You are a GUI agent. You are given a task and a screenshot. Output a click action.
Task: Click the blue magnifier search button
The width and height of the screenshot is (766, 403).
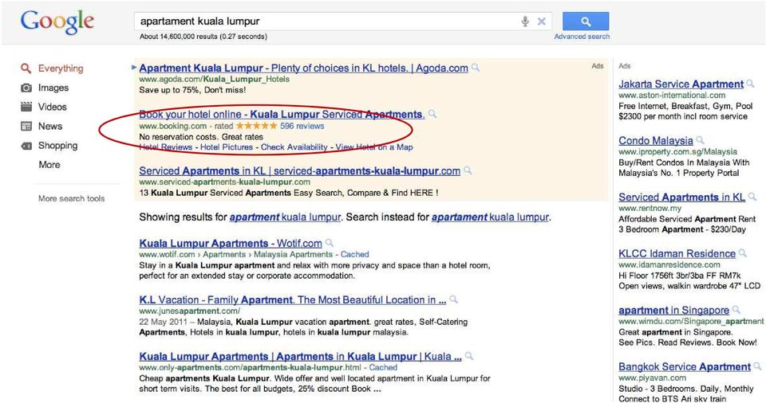[x=586, y=22]
